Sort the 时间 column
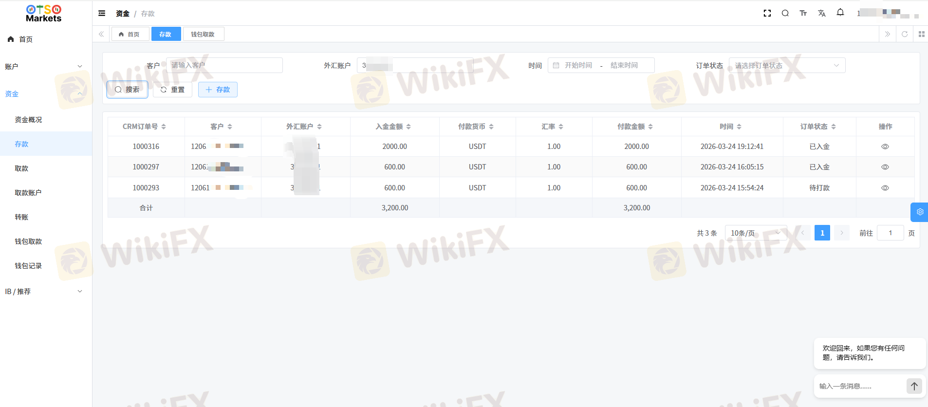 tap(739, 127)
